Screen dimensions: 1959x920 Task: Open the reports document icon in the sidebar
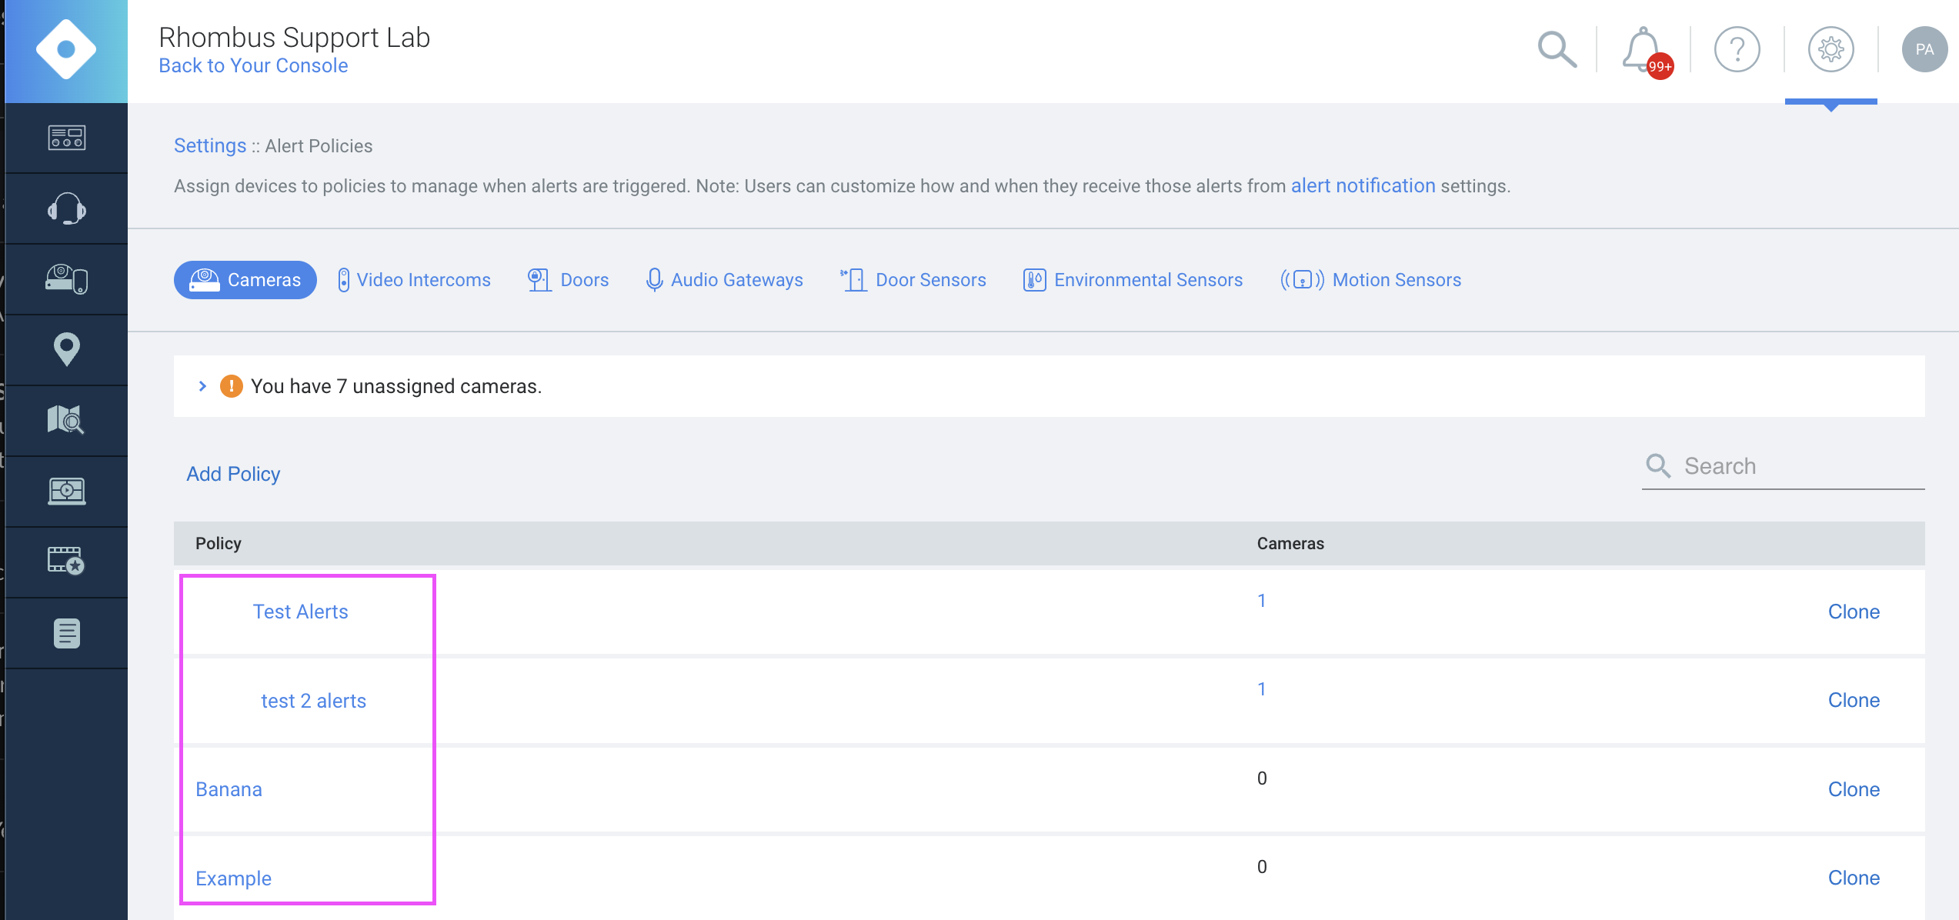65,632
